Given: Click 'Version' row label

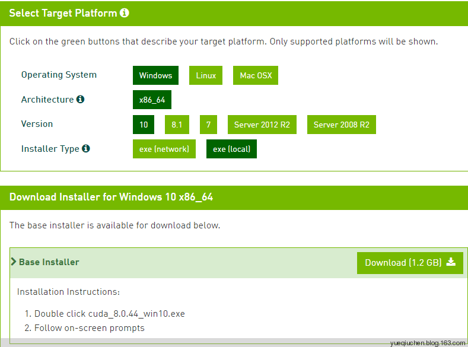Looking at the screenshot, I should click(37, 124).
